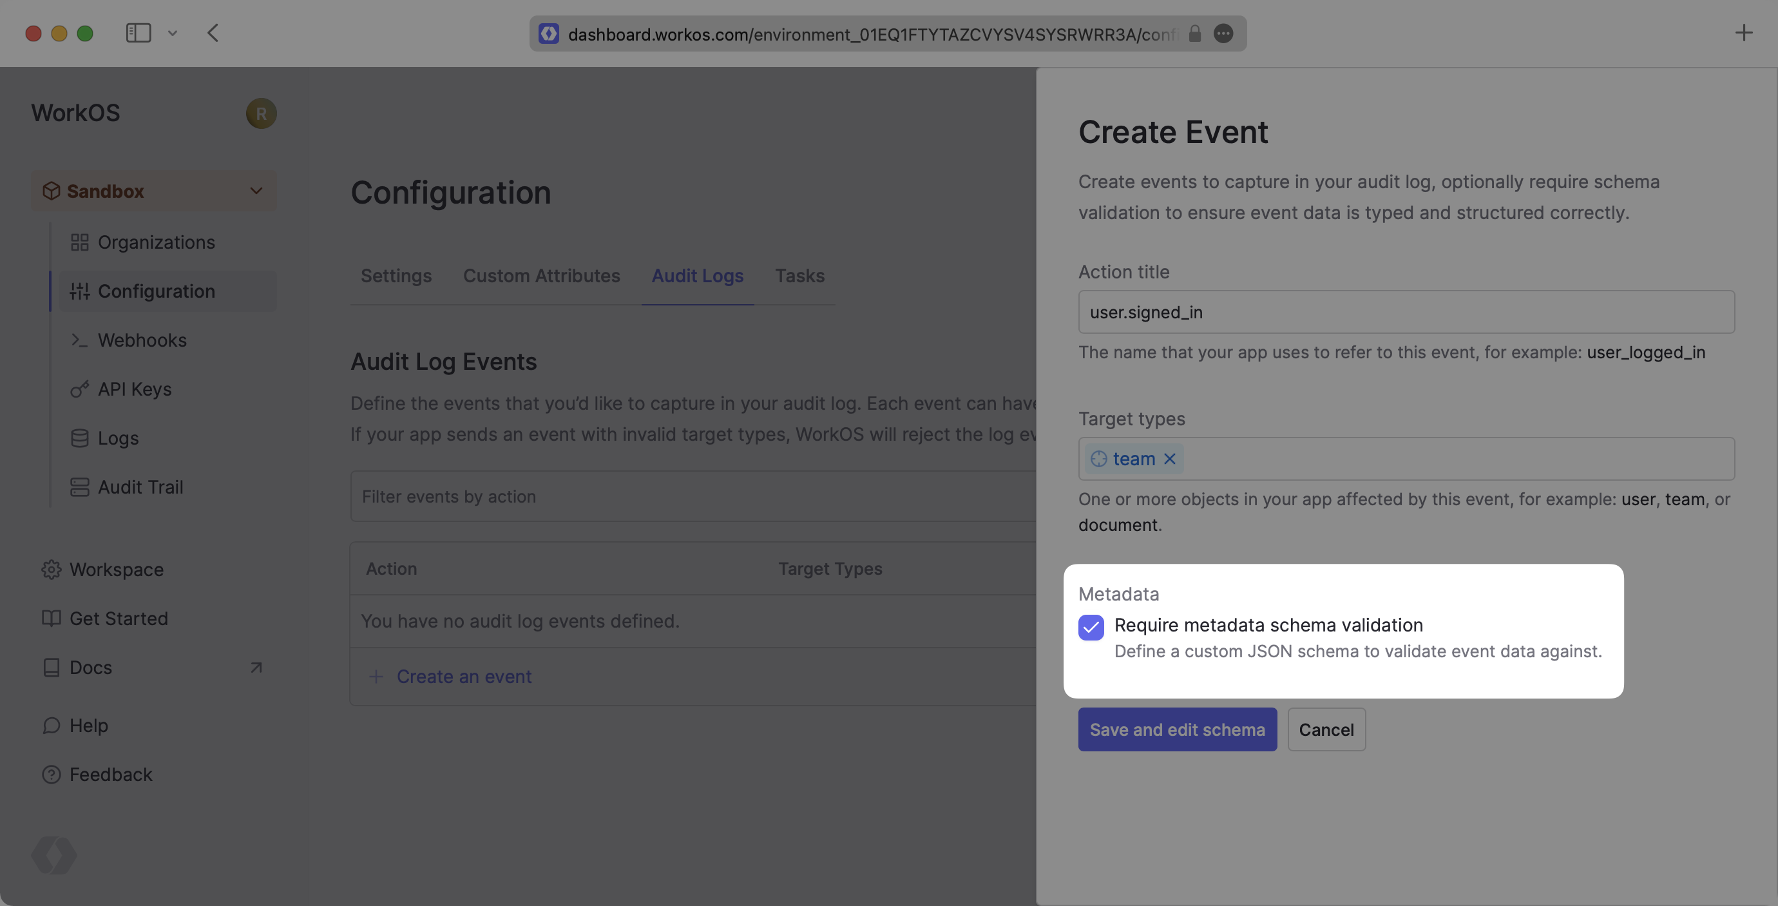Click the browser sidebar toggle icon

tap(138, 33)
